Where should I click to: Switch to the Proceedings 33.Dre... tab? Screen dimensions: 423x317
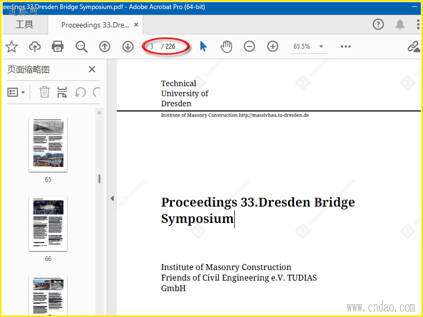click(95, 25)
